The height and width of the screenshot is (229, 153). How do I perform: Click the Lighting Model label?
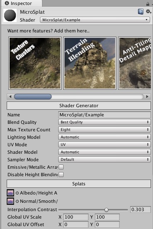pyautogui.click(x=24, y=137)
